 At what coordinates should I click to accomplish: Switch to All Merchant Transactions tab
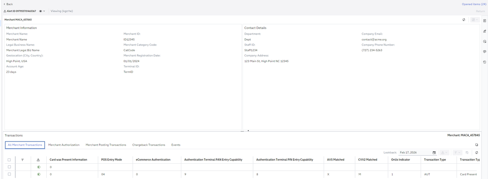(x=25, y=145)
